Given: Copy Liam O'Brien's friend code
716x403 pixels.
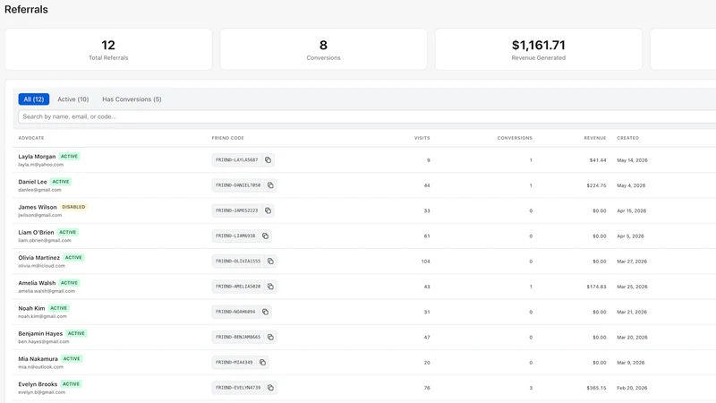Looking at the screenshot, I should click(265, 236).
